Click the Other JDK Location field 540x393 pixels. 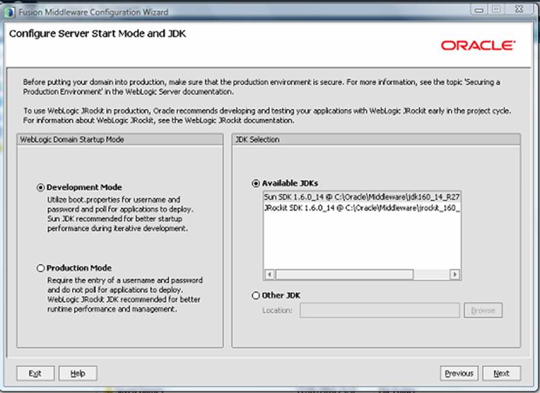(x=380, y=310)
